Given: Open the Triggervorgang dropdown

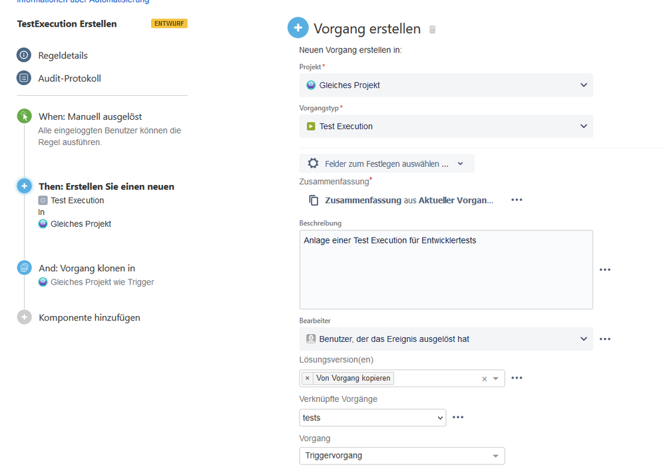Looking at the screenshot, I should tap(401, 456).
